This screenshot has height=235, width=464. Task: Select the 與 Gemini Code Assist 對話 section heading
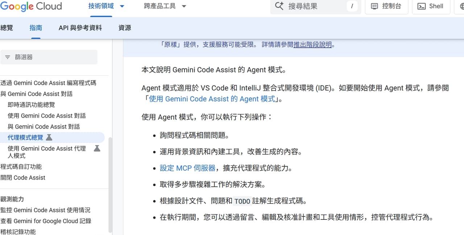36,94
